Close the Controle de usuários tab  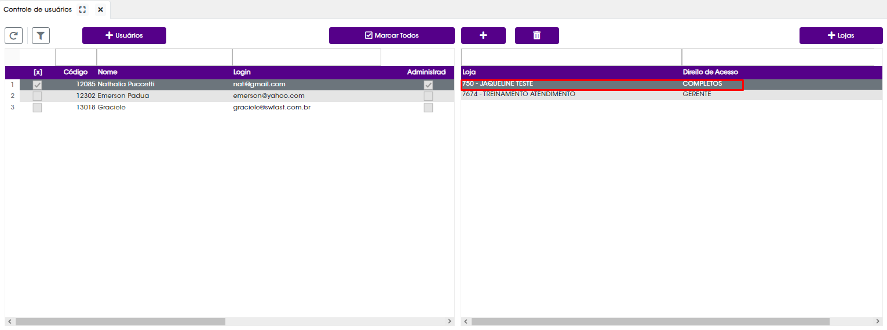pos(100,10)
